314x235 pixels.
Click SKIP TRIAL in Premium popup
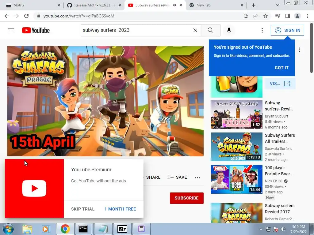click(83, 209)
